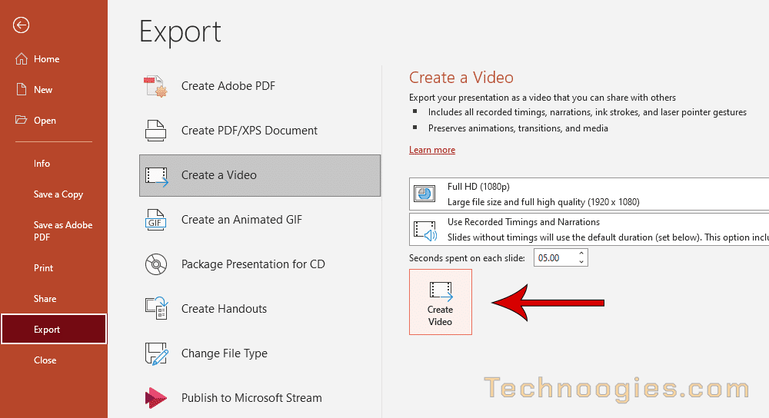Image resolution: width=769 pixels, height=418 pixels.
Task: Click the Create Handouts icon
Action: tap(156, 308)
